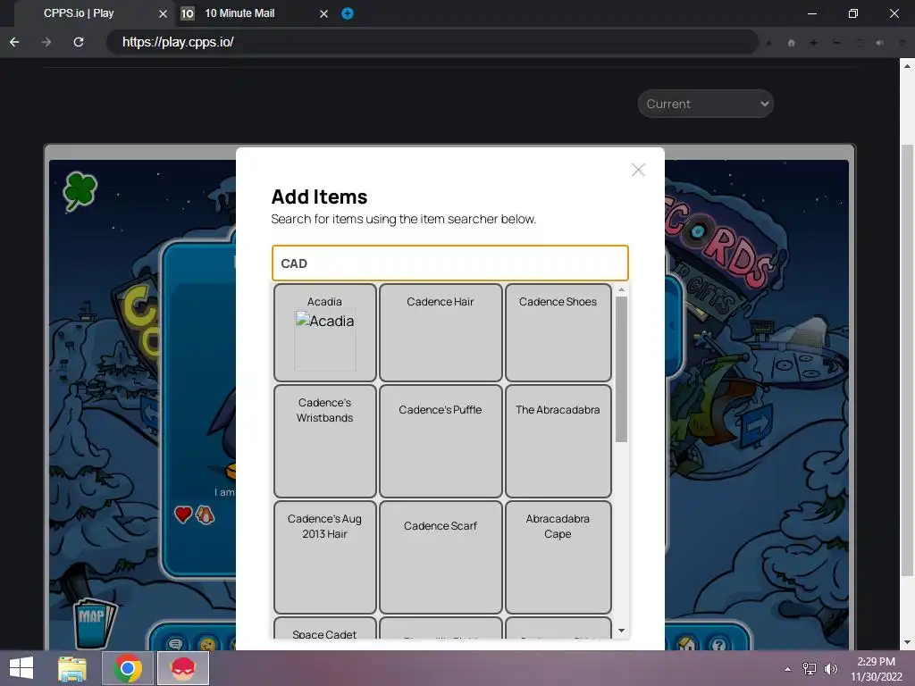The image size is (915, 686).
Task: Click the mute sound icon in browser toolbar
Action: click(x=879, y=43)
